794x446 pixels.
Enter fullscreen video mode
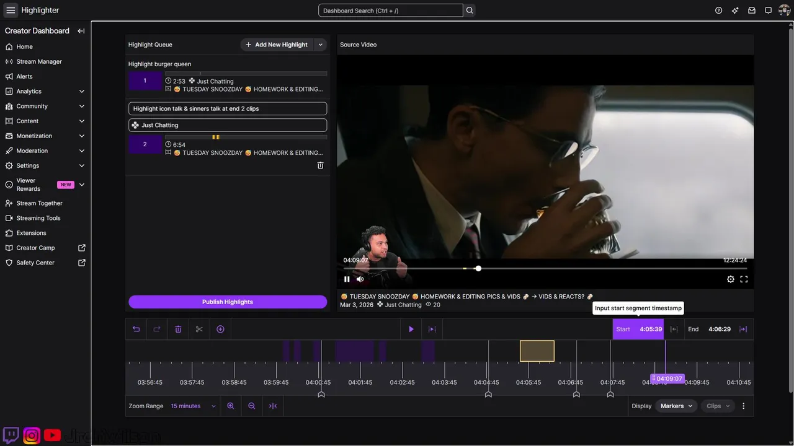coord(744,279)
